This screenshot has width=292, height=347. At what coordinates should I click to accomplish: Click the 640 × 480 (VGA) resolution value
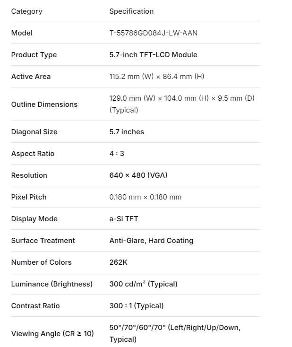(x=138, y=175)
